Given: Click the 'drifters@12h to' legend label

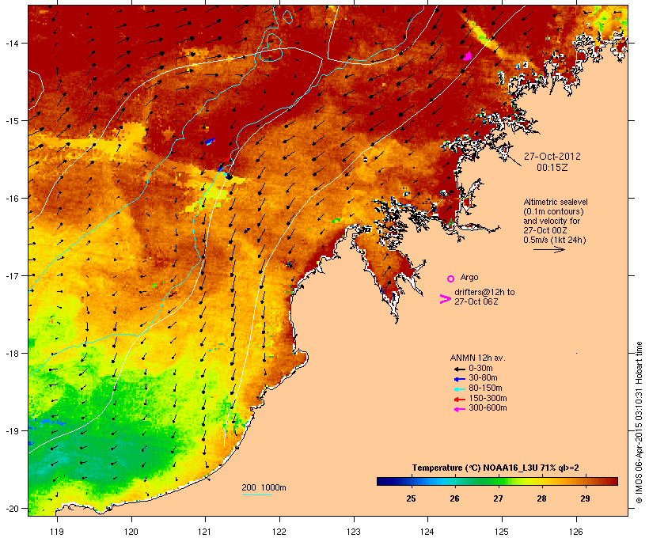Looking at the screenshot, I should 484,292.
